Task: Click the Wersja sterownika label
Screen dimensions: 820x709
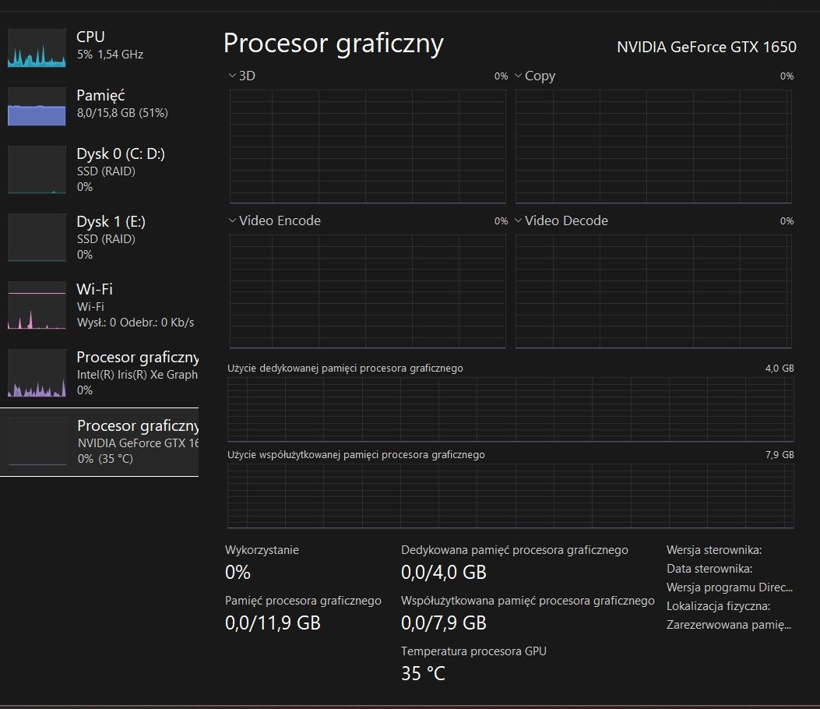Action: click(713, 550)
